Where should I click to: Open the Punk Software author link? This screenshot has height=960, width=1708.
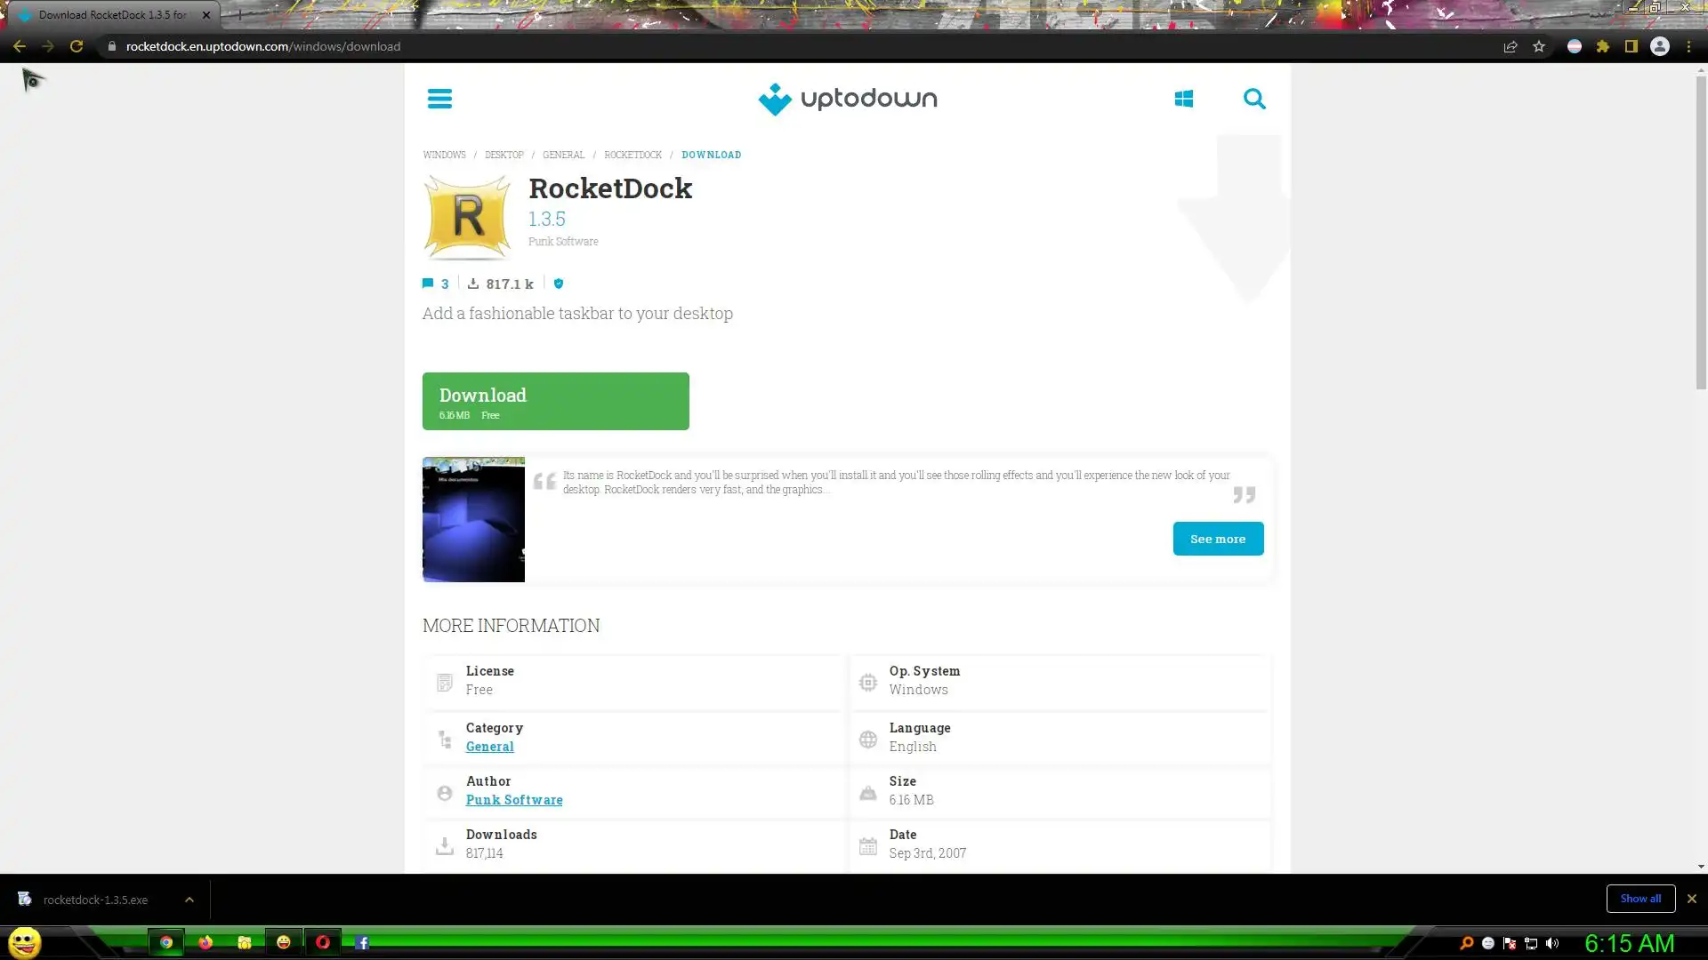514,800
